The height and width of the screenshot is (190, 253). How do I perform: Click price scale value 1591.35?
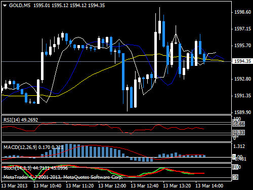pyautogui.click(x=243, y=96)
